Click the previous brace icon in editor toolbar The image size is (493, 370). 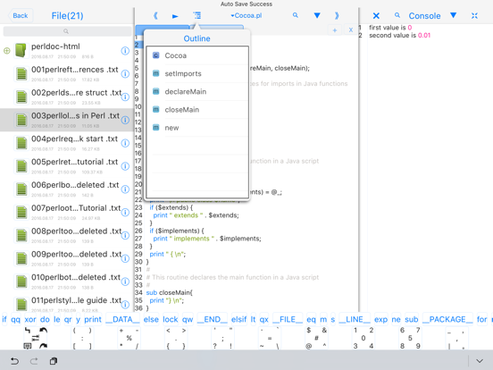(x=155, y=16)
